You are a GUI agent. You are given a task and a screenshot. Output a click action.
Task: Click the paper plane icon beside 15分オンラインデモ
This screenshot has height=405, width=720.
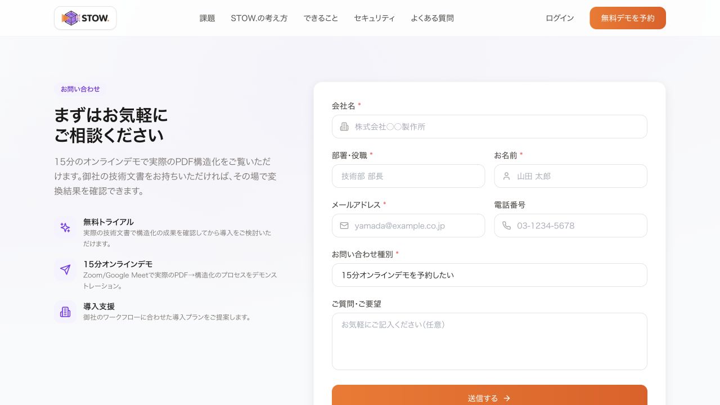point(65,270)
